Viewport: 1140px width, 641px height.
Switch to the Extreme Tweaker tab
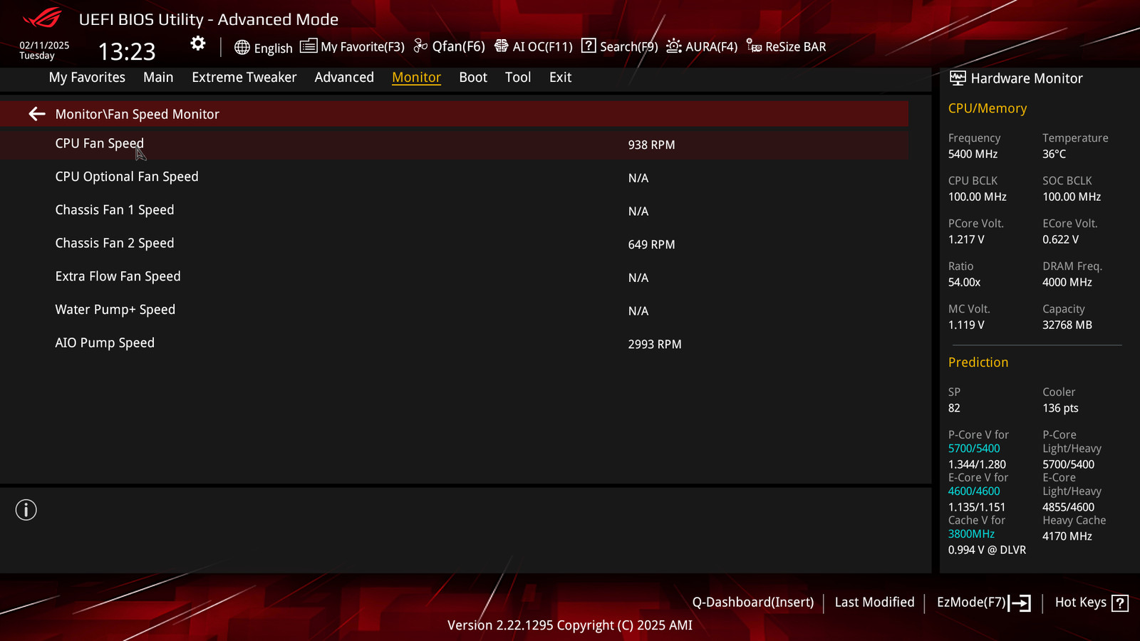pos(244,77)
